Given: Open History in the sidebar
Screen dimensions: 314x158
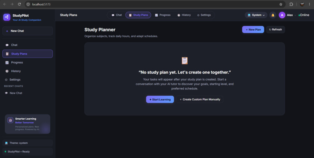Looking at the screenshot, I should [28, 71].
